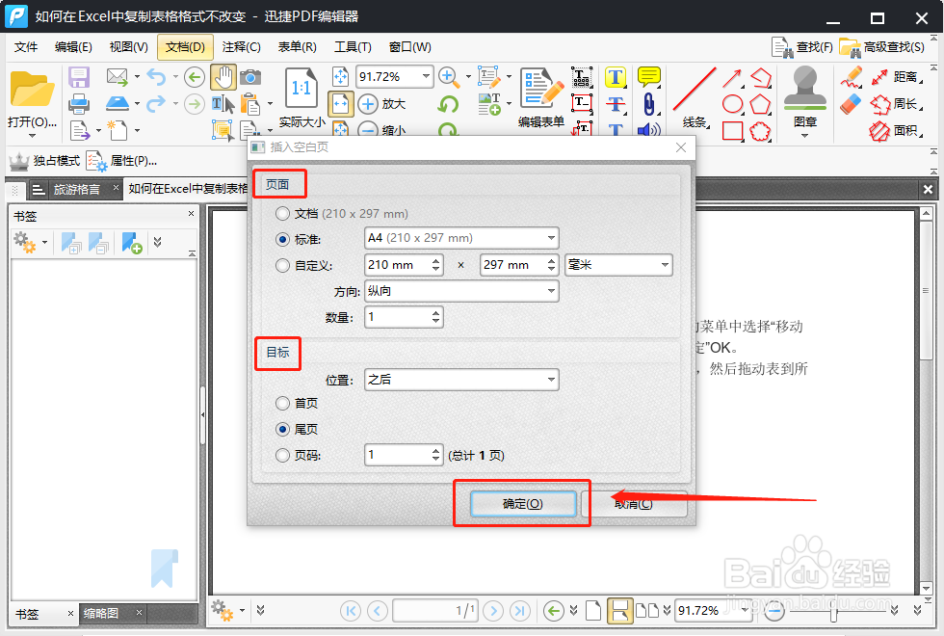Screen dimensions: 944x636
Task: Click the paperclip attachment annotation icon
Action: point(647,101)
